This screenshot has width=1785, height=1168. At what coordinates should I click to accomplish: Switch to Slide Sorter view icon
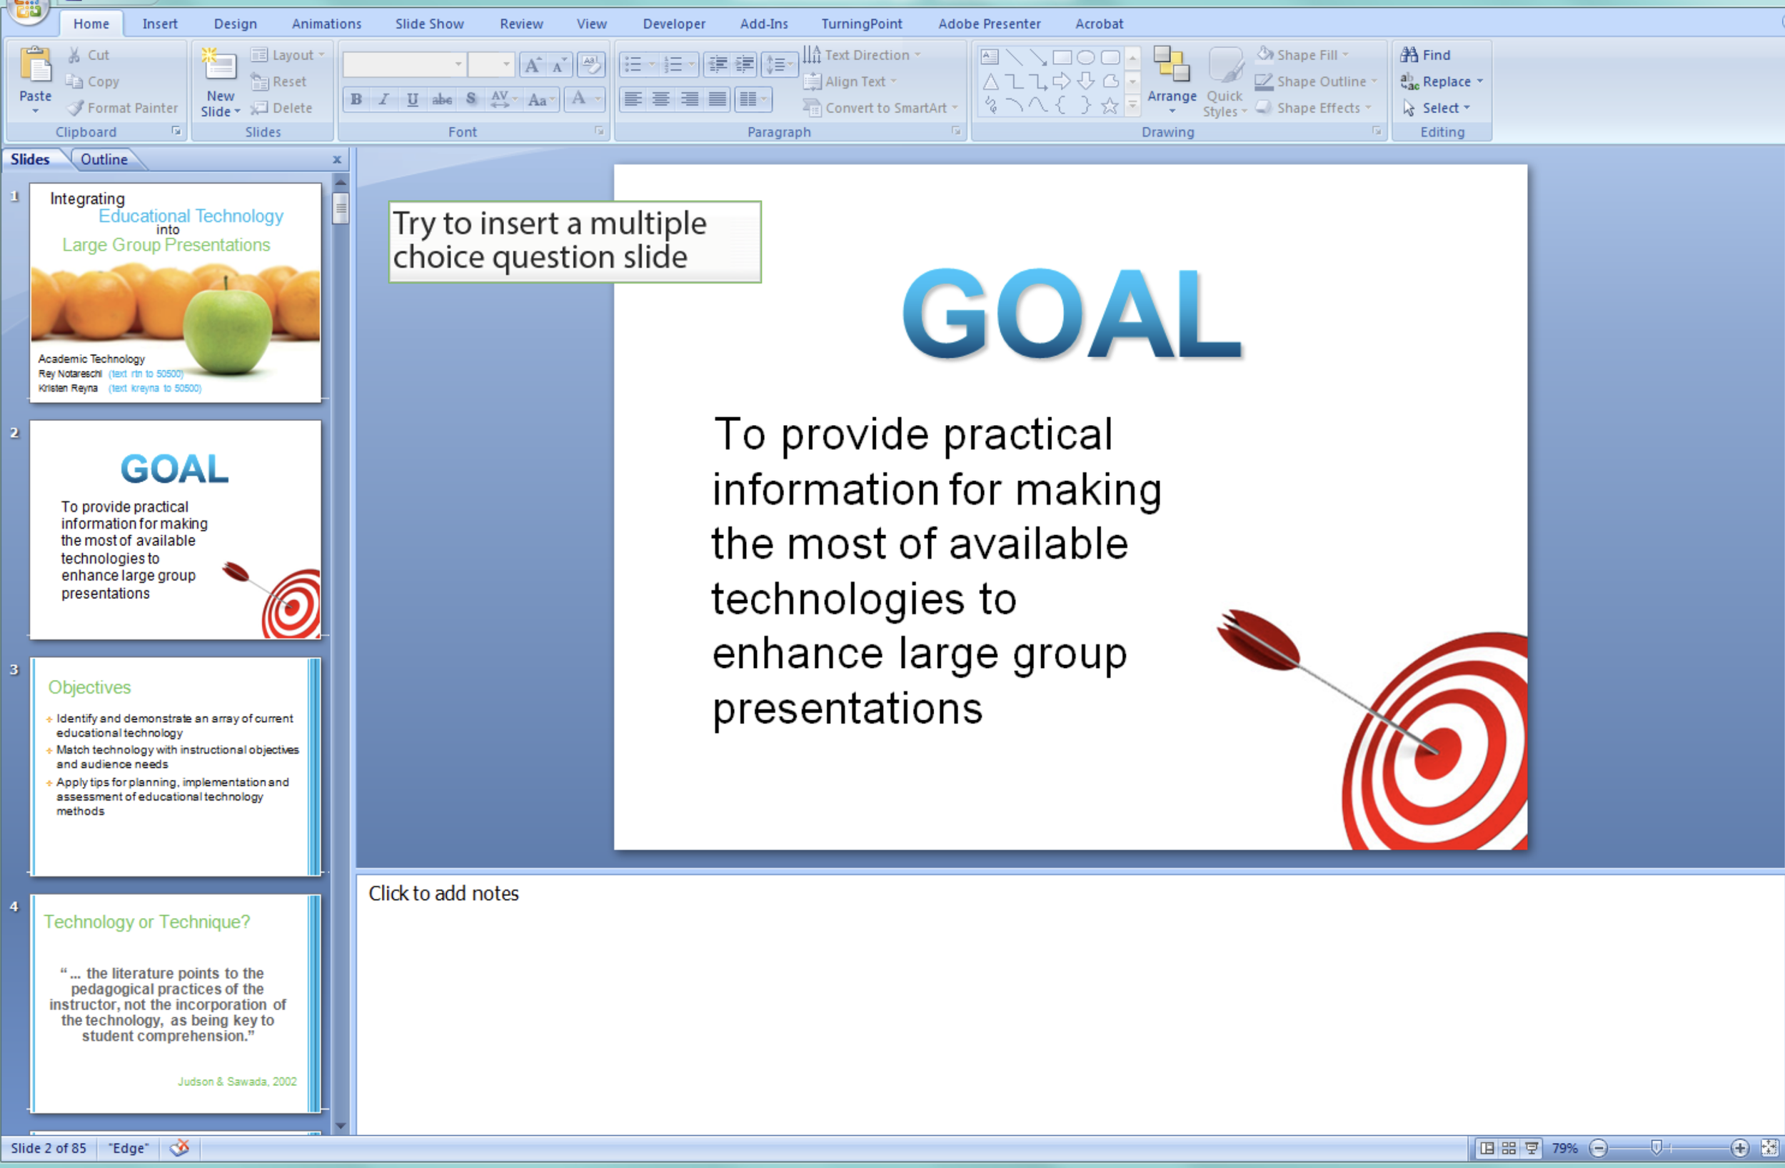click(1509, 1148)
